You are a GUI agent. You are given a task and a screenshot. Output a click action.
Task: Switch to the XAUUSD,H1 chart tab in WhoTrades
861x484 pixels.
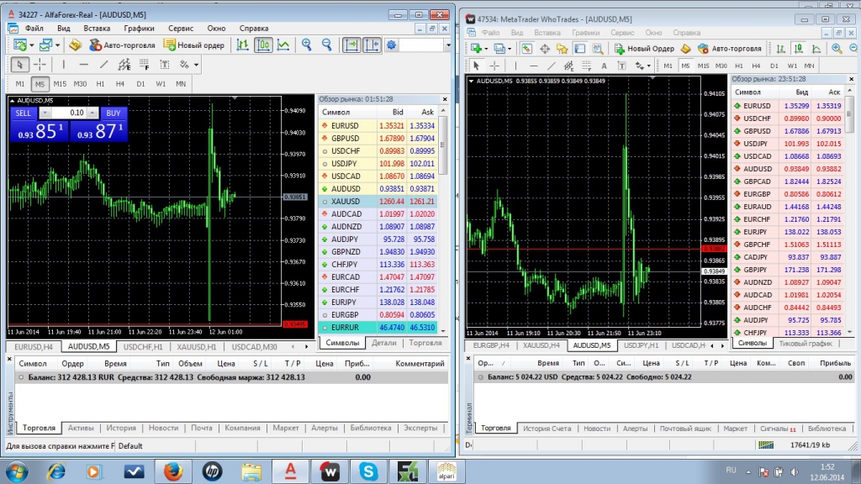540,345
